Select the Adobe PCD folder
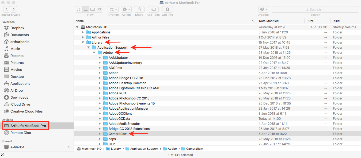The height and width of the screenshot is (158, 361). point(217,93)
